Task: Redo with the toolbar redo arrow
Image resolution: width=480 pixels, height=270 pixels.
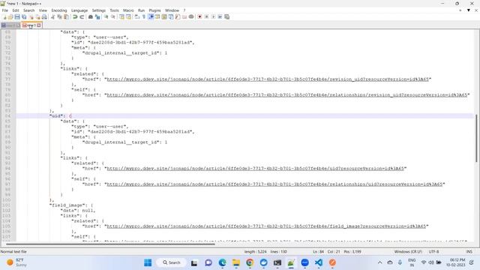Action: [x=82, y=16]
